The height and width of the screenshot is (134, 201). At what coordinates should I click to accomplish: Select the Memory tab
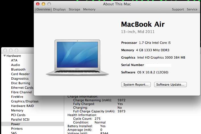(89, 9)
